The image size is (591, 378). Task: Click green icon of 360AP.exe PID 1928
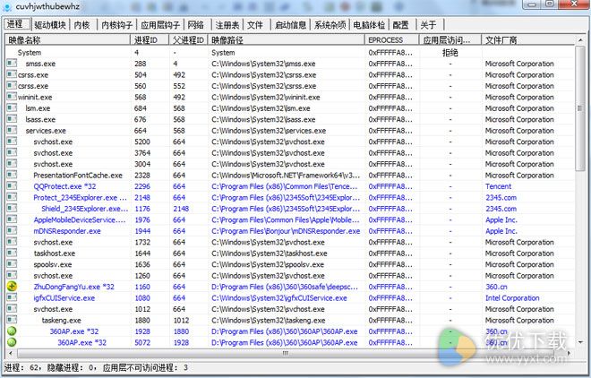click(12, 331)
